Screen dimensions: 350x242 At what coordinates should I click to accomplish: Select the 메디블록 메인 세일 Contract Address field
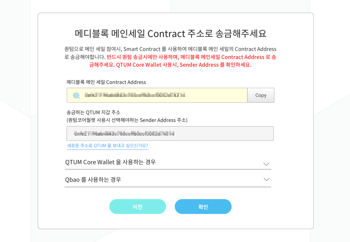click(x=157, y=95)
